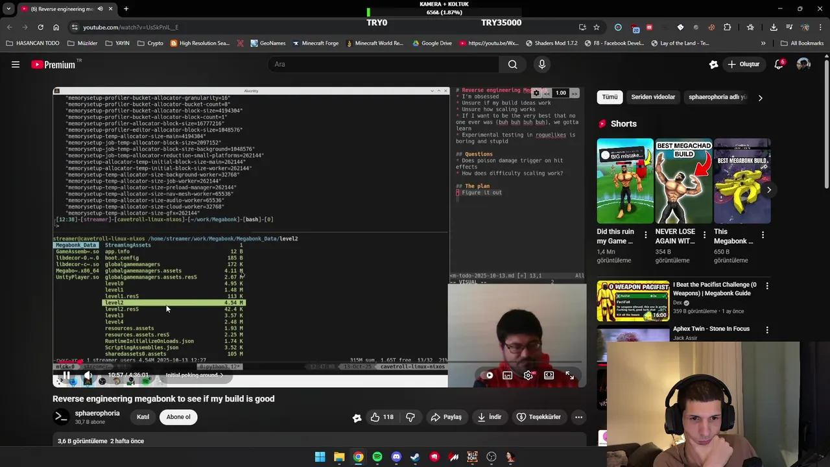Screen dimensions: 830x467
Task: Mute the video volume speaker icon
Action: (x=88, y=375)
